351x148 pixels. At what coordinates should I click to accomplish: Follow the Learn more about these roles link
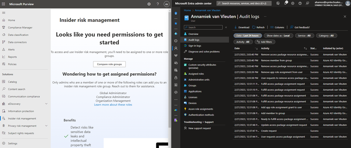tap(113, 105)
